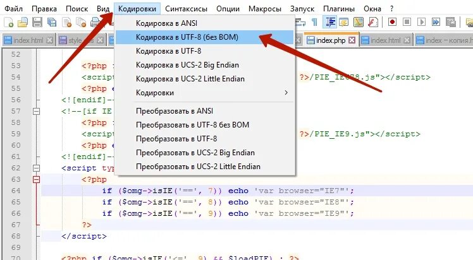Run macro multiple times icon
The width and height of the screenshot is (473, 260).
pyautogui.click(x=436, y=22)
